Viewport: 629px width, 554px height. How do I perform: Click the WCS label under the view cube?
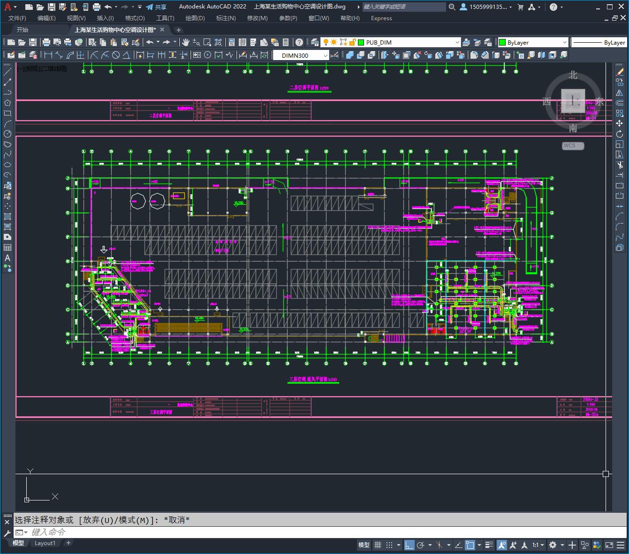[573, 146]
